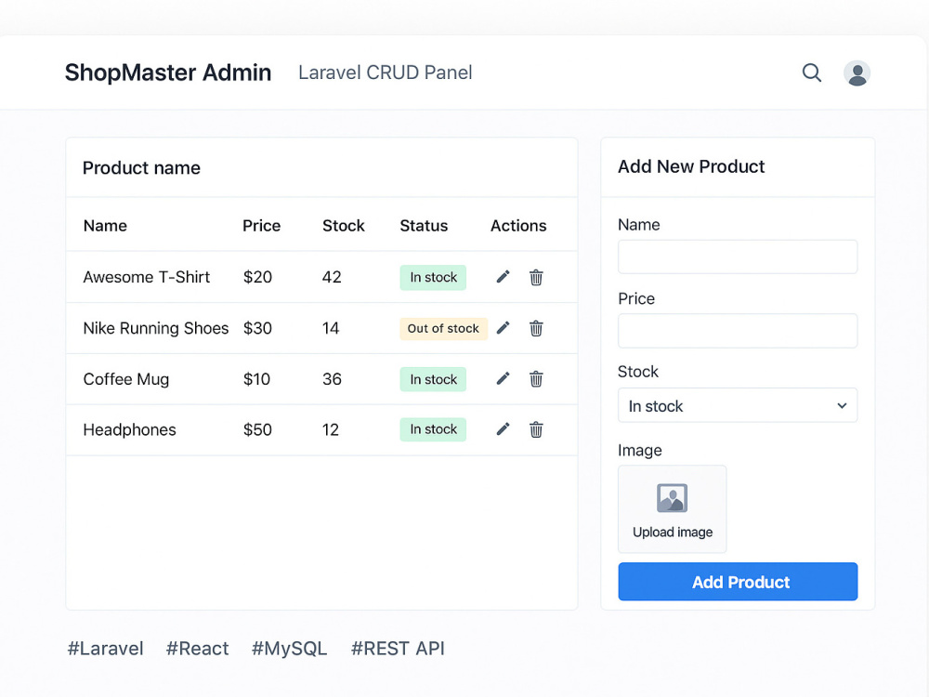Image resolution: width=929 pixels, height=697 pixels.
Task: Click the Laravel CRUD Panel subtitle
Action: (x=386, y=72)
